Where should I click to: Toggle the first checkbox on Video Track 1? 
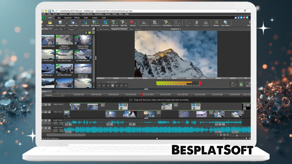tap(43, 112)
